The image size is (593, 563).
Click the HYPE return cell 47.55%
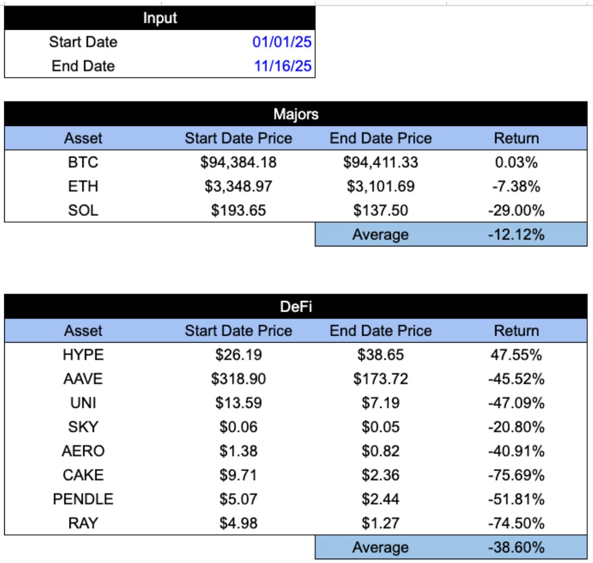(516, 355)
